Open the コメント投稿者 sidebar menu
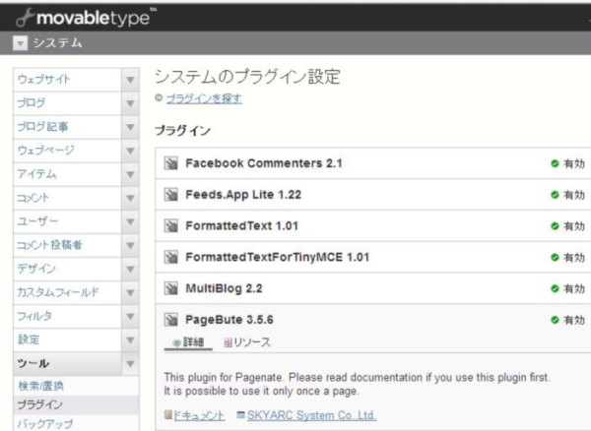This screenshot has width=591, height=431. coord(67,245)
